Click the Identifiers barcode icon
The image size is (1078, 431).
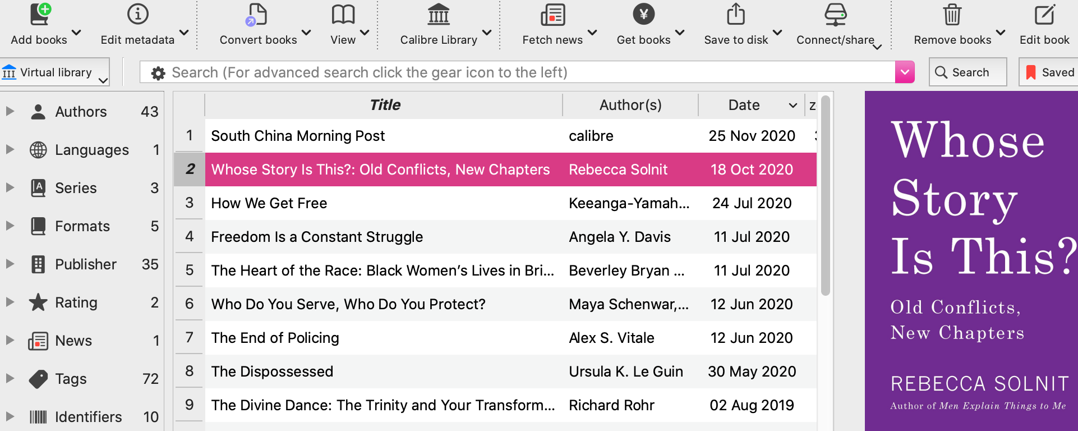tap(38, 417)
